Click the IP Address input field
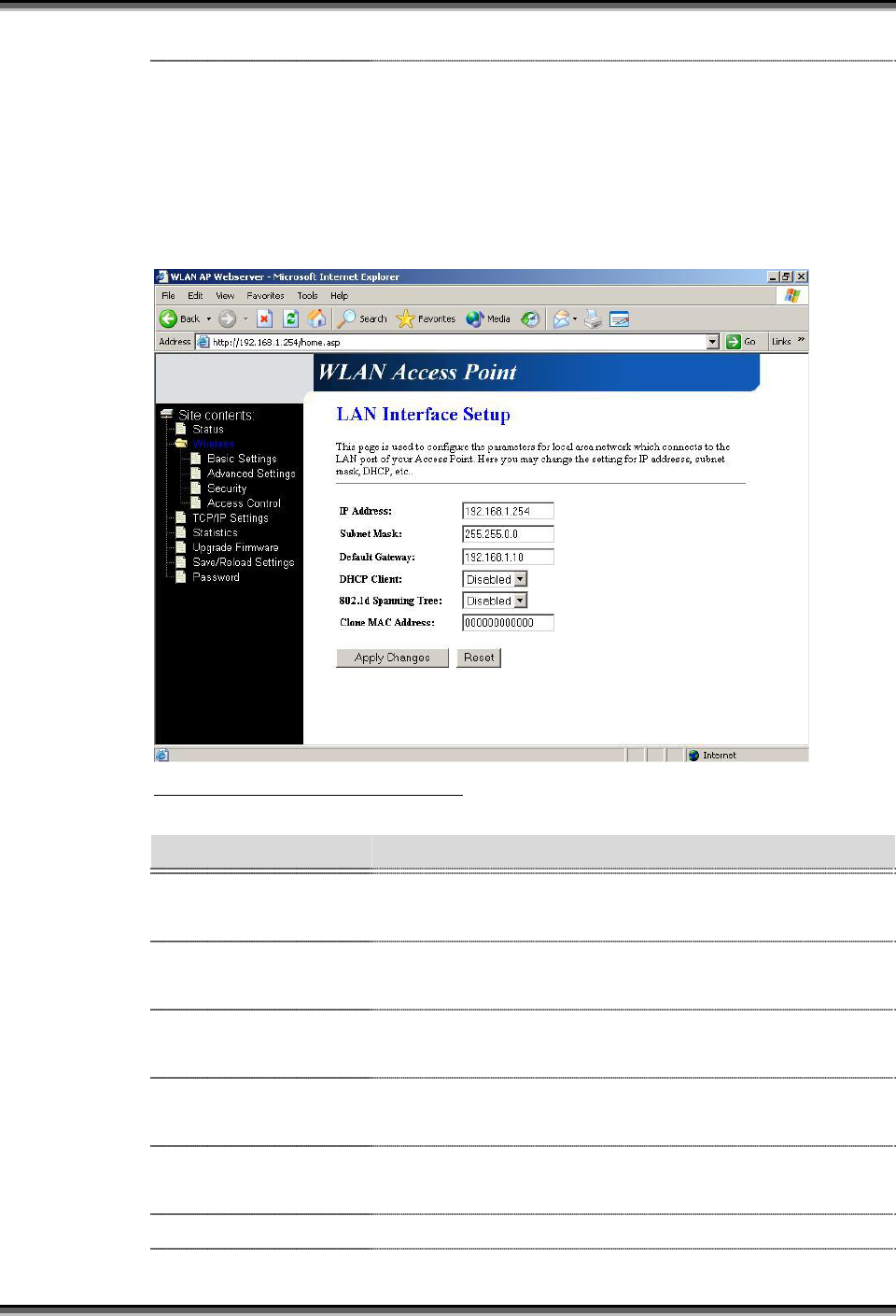This screenshot has height=1316, width=896. pos(509,511)
